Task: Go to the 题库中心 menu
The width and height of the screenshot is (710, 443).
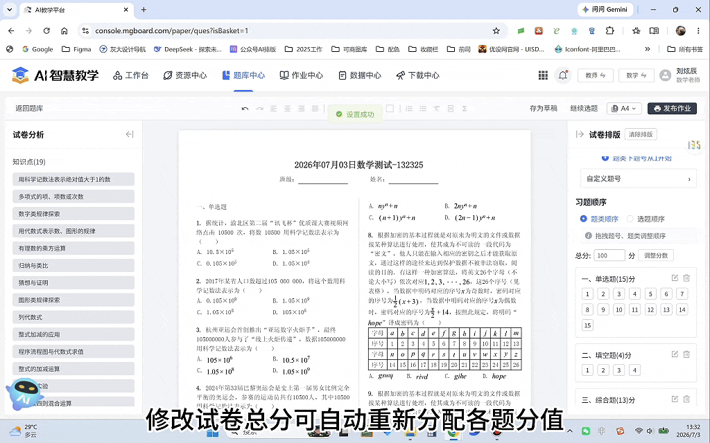Action: pyautogui.click(x=243, y=75)
